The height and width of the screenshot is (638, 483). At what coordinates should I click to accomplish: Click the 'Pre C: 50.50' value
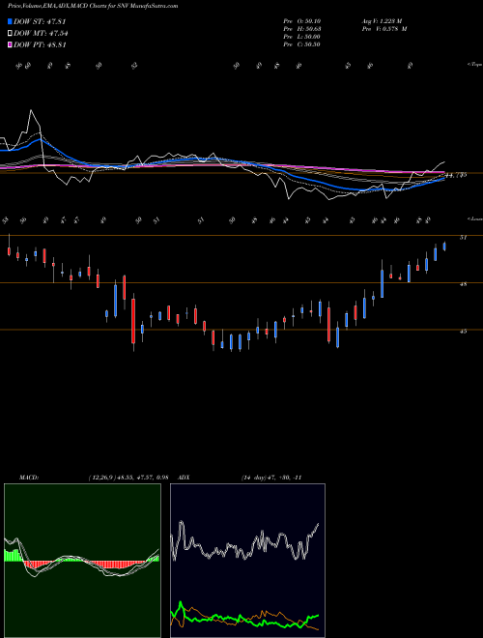point(301,44)
